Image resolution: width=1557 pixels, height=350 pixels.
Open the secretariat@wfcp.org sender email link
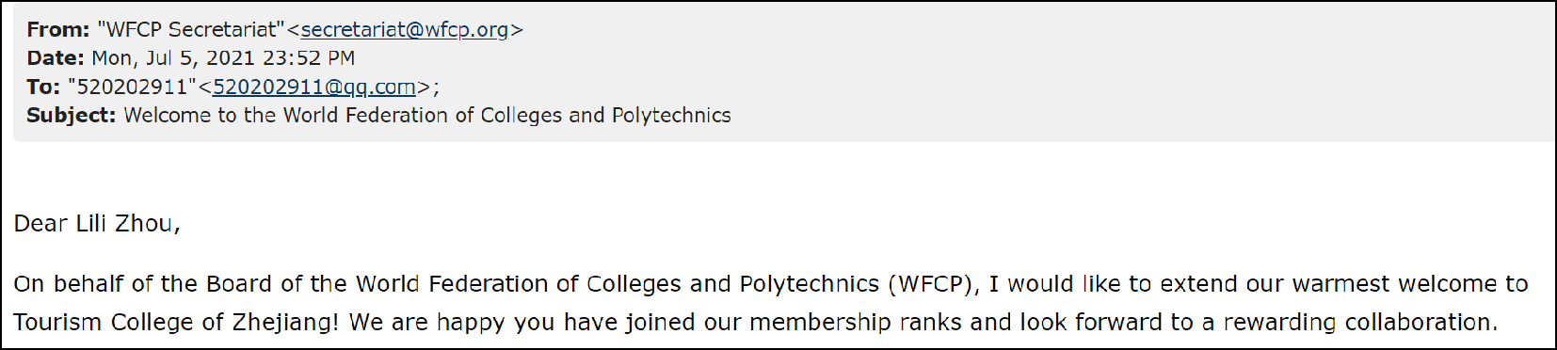(x=405, y=30)
